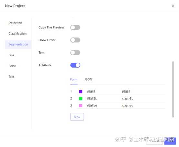This screenshot has width=179, height=147.
Task: Select the Segmentation project type
Action: [18, 44]
